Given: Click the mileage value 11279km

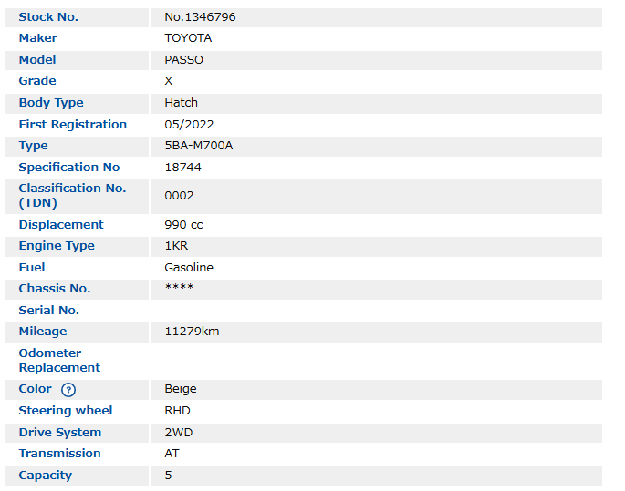Looking at the screenshot, I should 192,332.
